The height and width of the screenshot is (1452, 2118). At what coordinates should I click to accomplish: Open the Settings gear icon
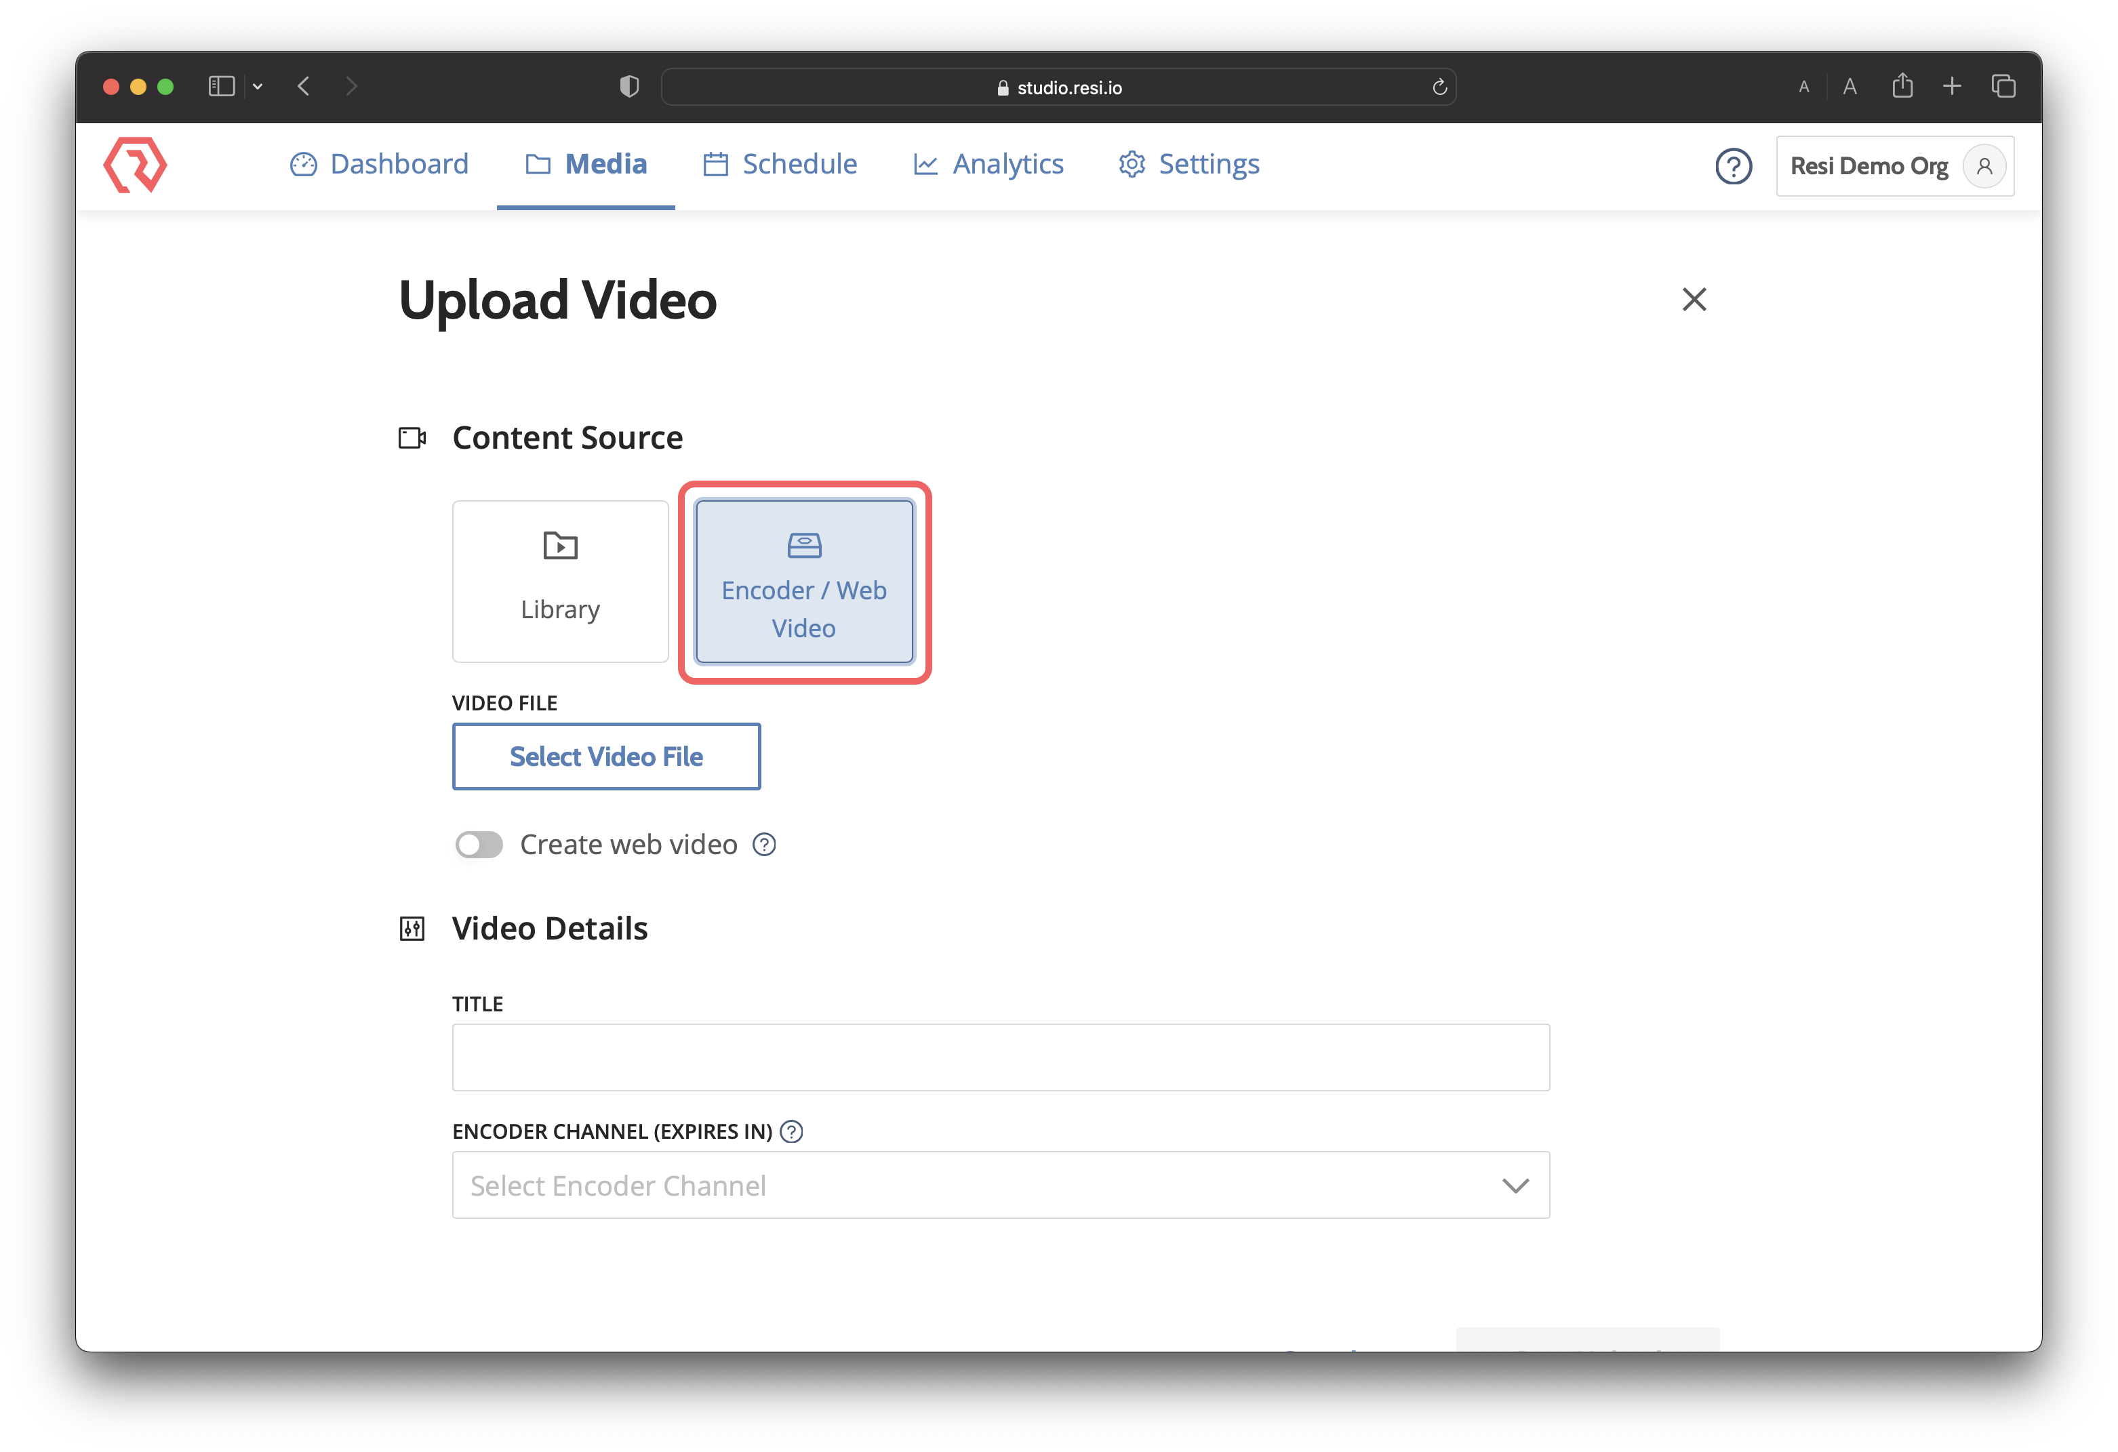click(1131, 164)
